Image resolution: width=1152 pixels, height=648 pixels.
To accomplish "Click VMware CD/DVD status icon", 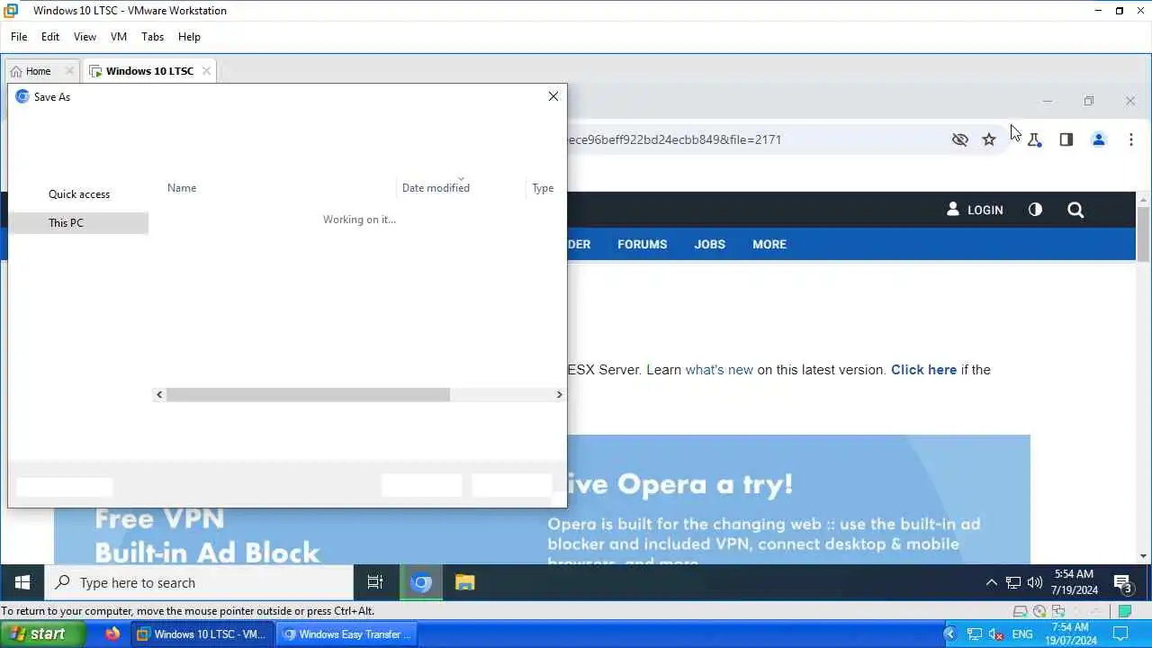I will [x=1039, y=611].
